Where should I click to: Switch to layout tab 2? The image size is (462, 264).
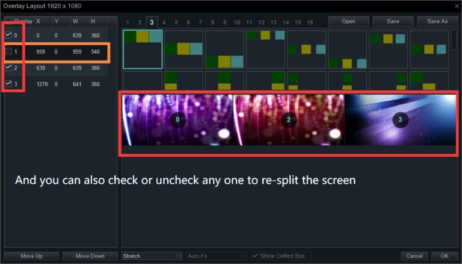pyautogui.click(x=140, y=22)
